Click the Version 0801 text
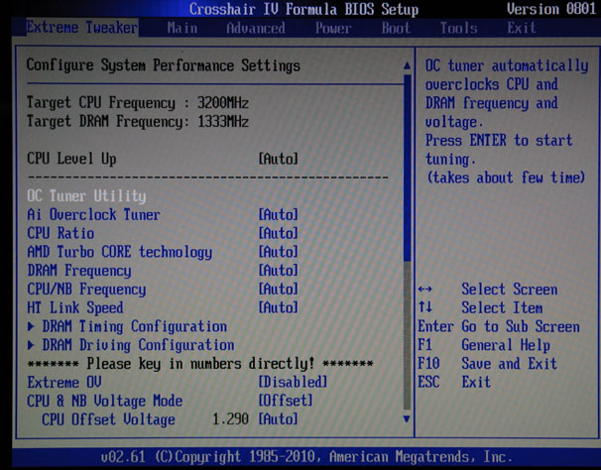 (x=551, y=9)
